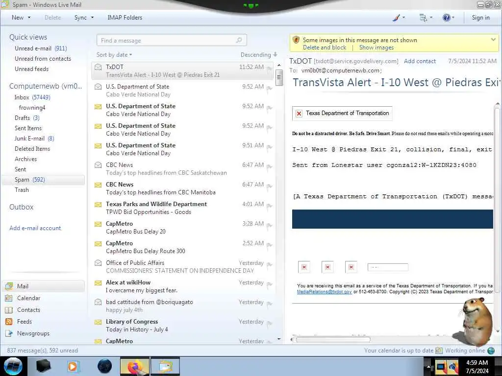The width and height of the screenshot is (502, 376).
Task: Click the Delete and block link
Action: (325, 47)
